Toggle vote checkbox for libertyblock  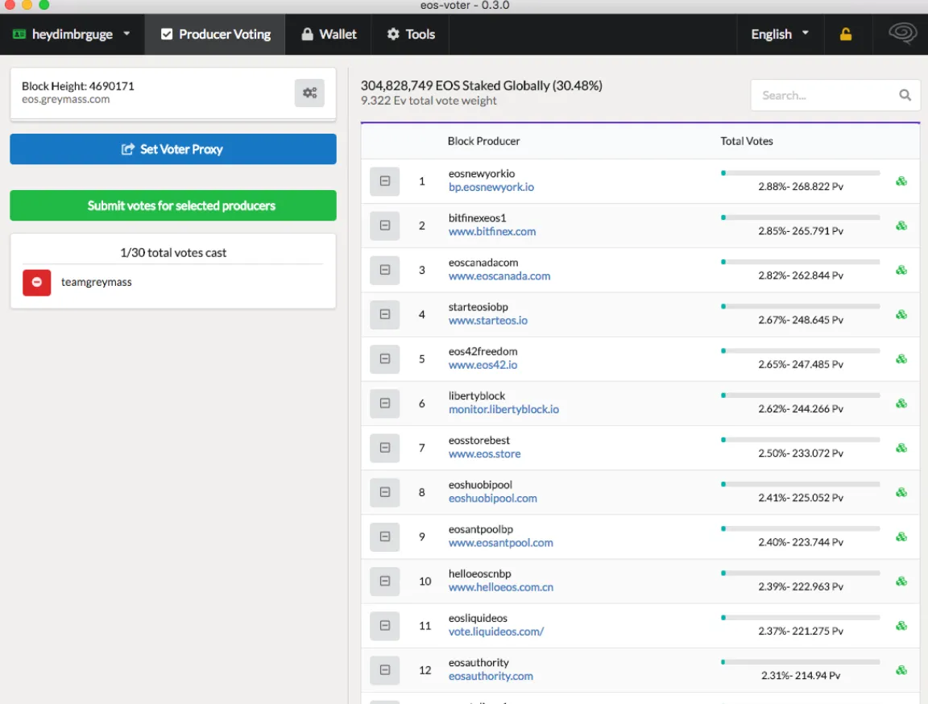coord(385,403)
